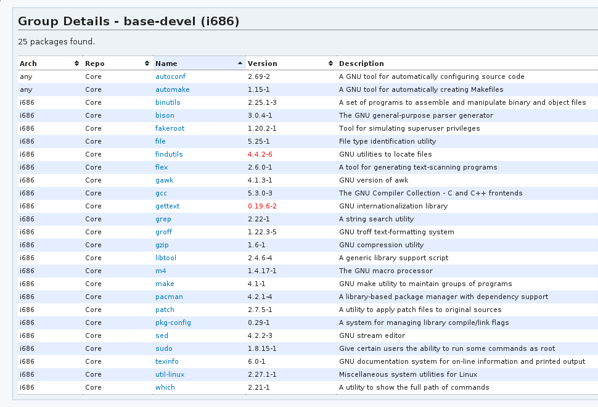598x407 pixels.
Task: Click the which package link
Action: click(165, 387)
